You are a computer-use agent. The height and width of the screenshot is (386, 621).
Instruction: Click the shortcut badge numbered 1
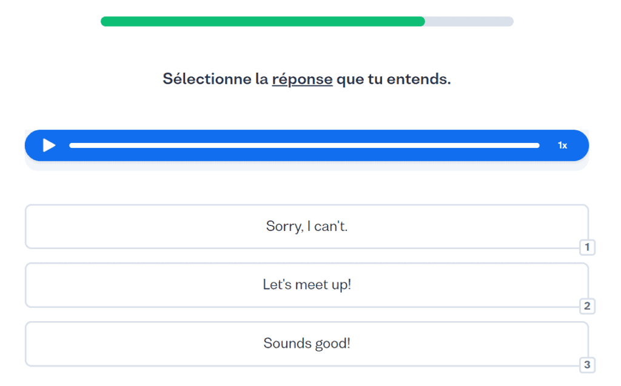pos(587,247)
